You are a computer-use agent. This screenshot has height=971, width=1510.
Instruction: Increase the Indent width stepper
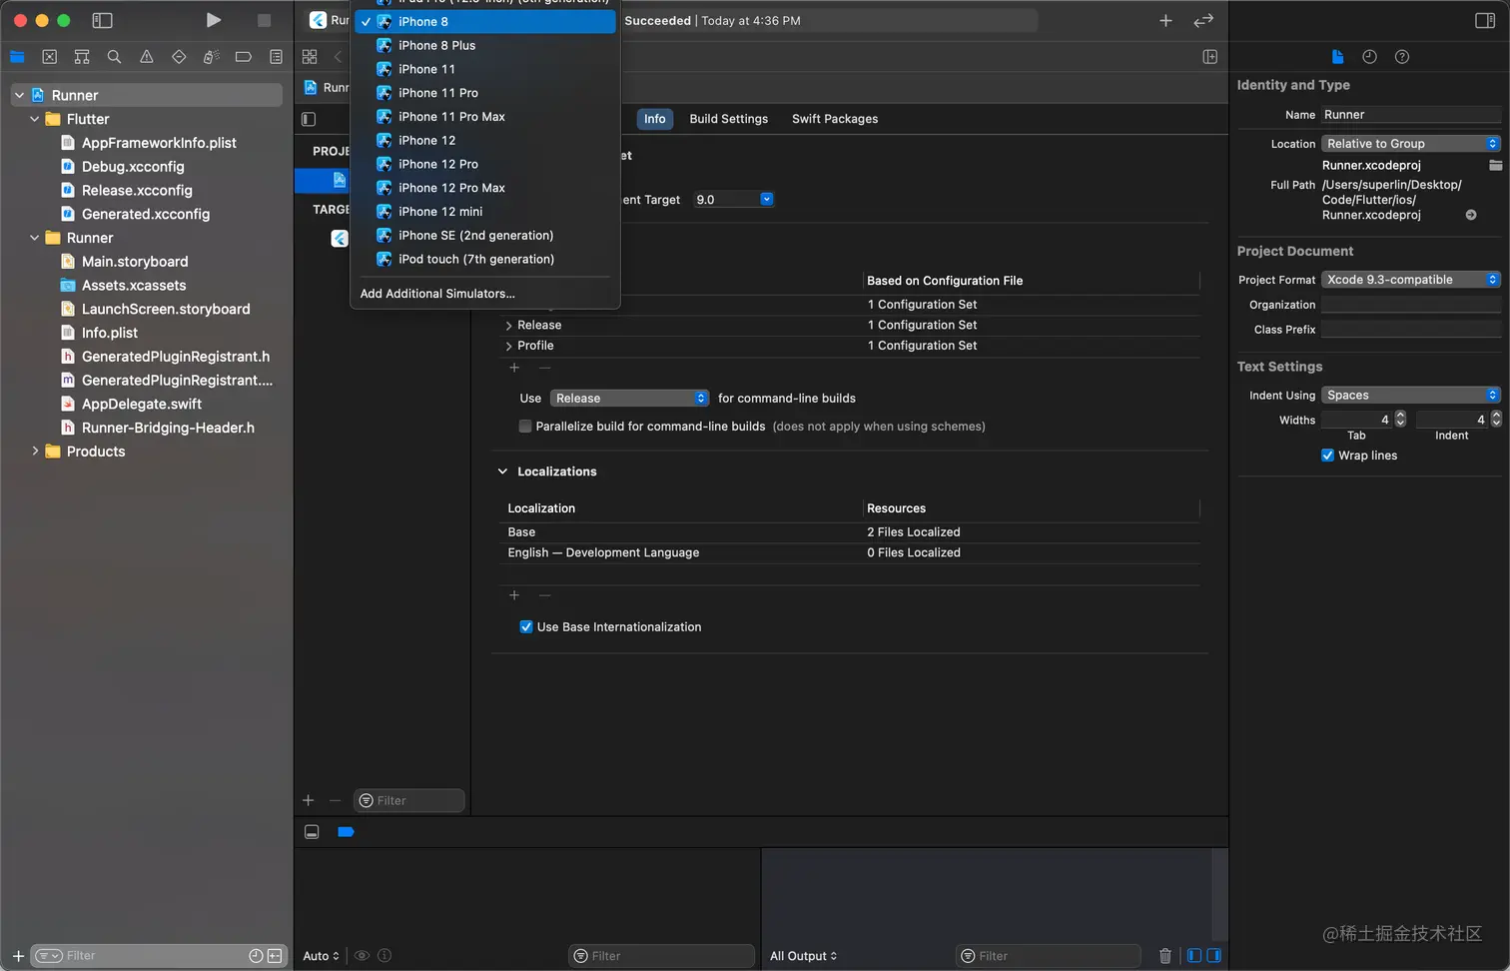coord(1496,416)
